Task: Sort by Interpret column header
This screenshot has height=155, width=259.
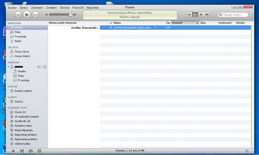Action: coord(185,23)
